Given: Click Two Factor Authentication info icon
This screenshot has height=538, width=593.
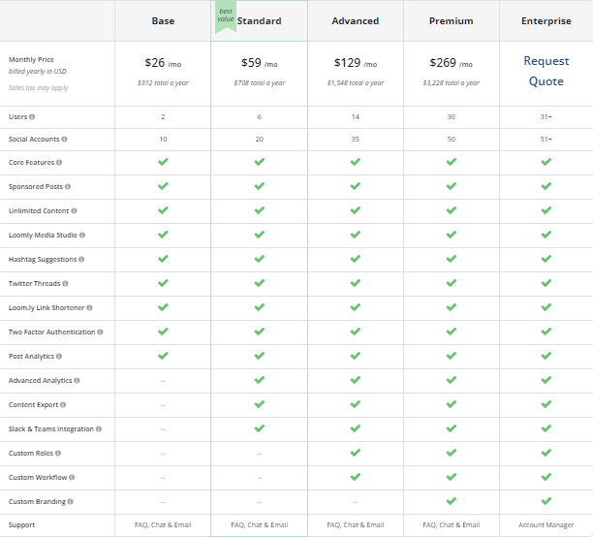Looking at the screenshot, I should [100, 332].
